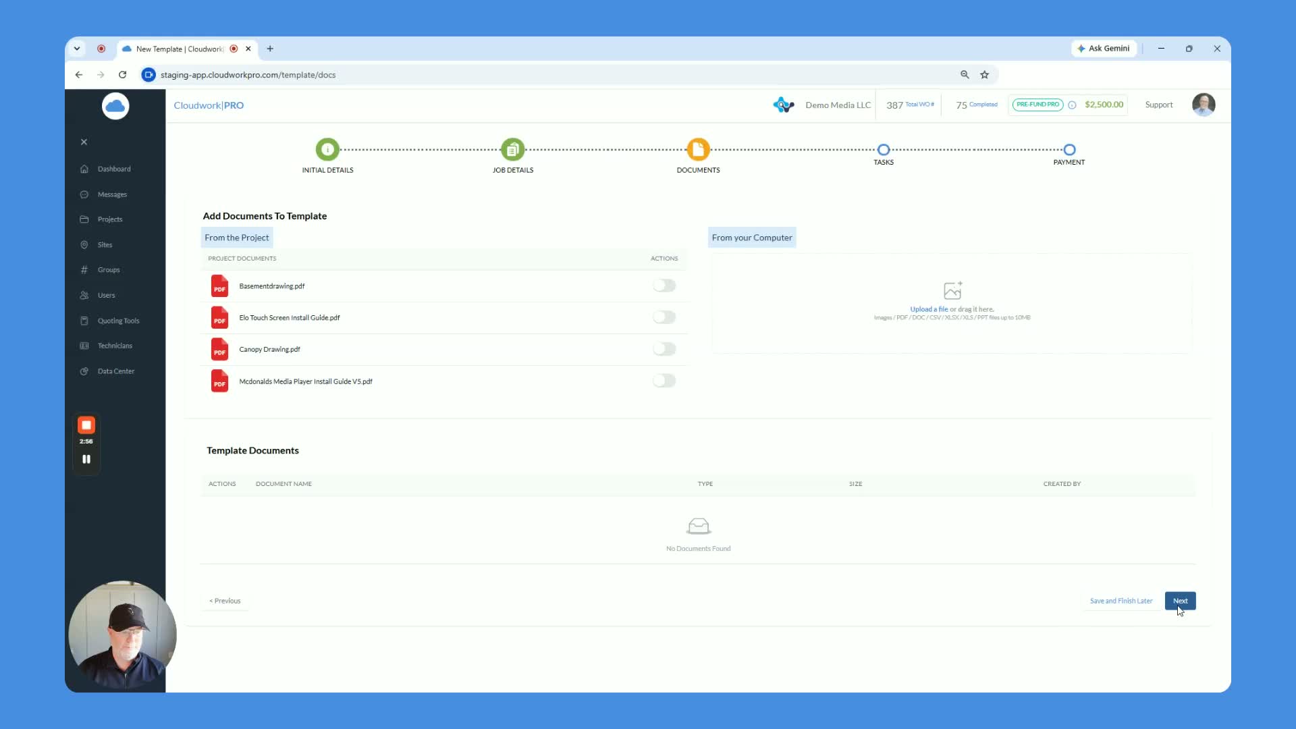The width and height of the screenshot is (1296, 729).
Task: Click the Projects folder icon
Action: click(x=84, y=219)
